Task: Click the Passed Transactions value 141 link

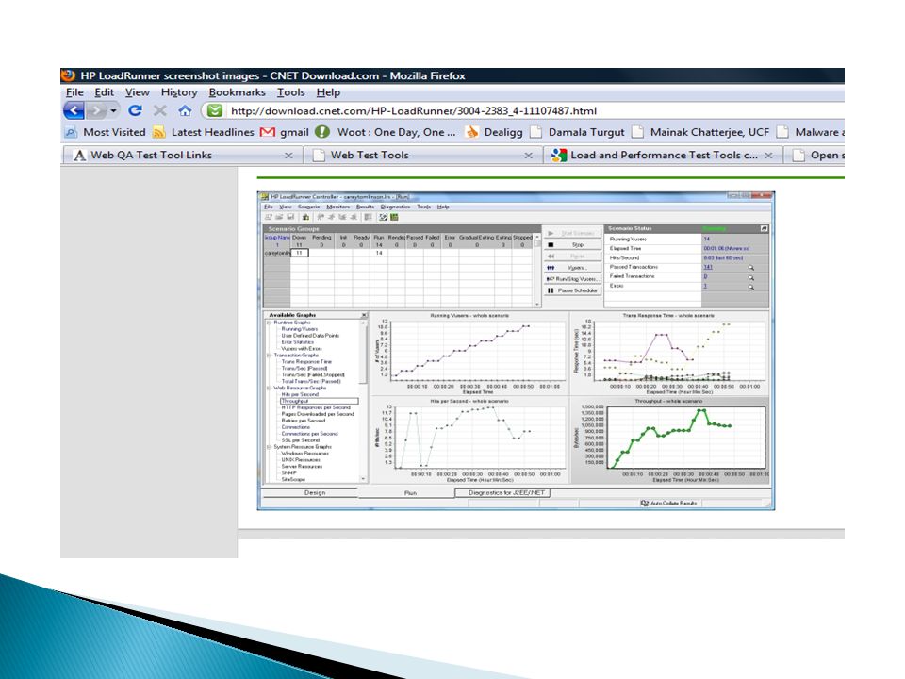Action: [708, 267]
